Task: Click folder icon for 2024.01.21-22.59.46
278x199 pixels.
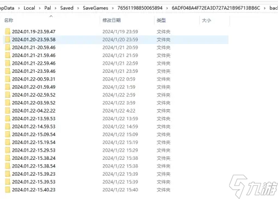Action: coord(8,63)
